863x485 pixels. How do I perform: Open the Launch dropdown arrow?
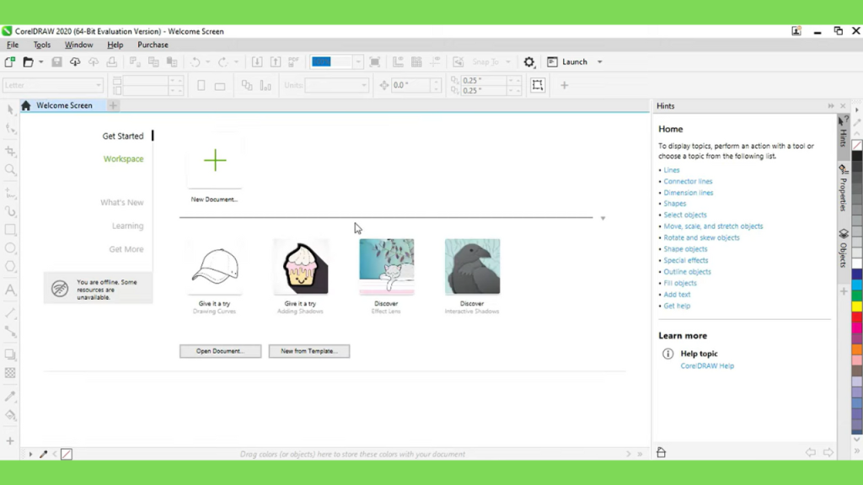(600, 62)
